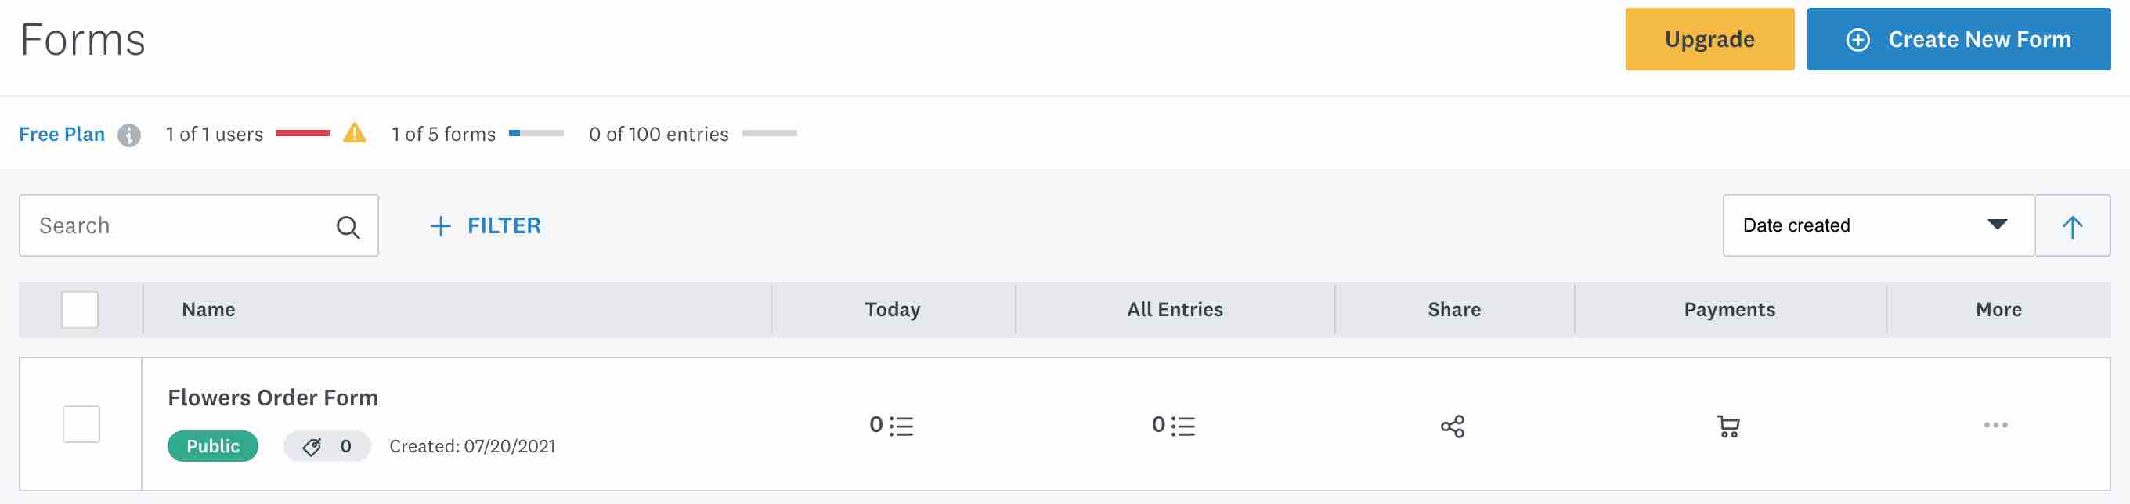The width and height of the screenshot is (2130, 504).
Task: Open the three-dot More menu for Flowers Order Form
Action: coord(1997,425)
